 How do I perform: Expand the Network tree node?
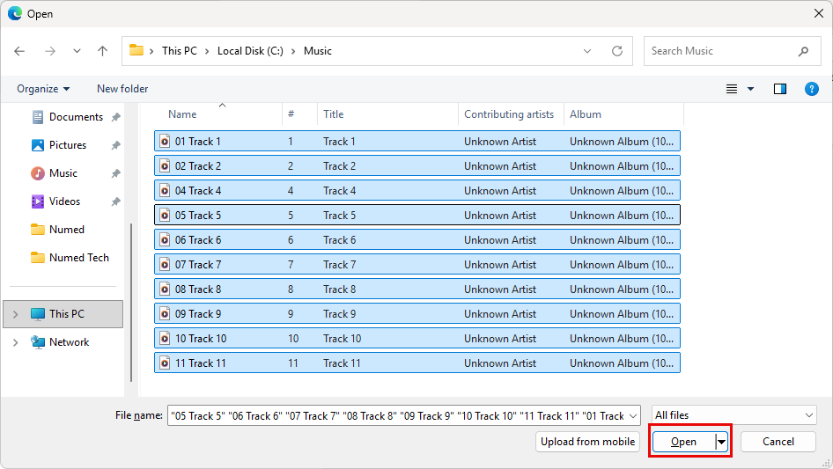click(x=15, y=342)
